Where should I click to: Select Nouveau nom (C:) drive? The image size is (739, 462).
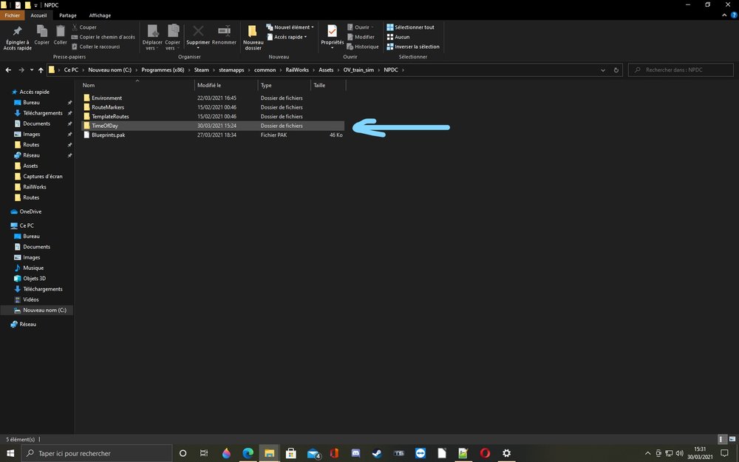point(44,310)
